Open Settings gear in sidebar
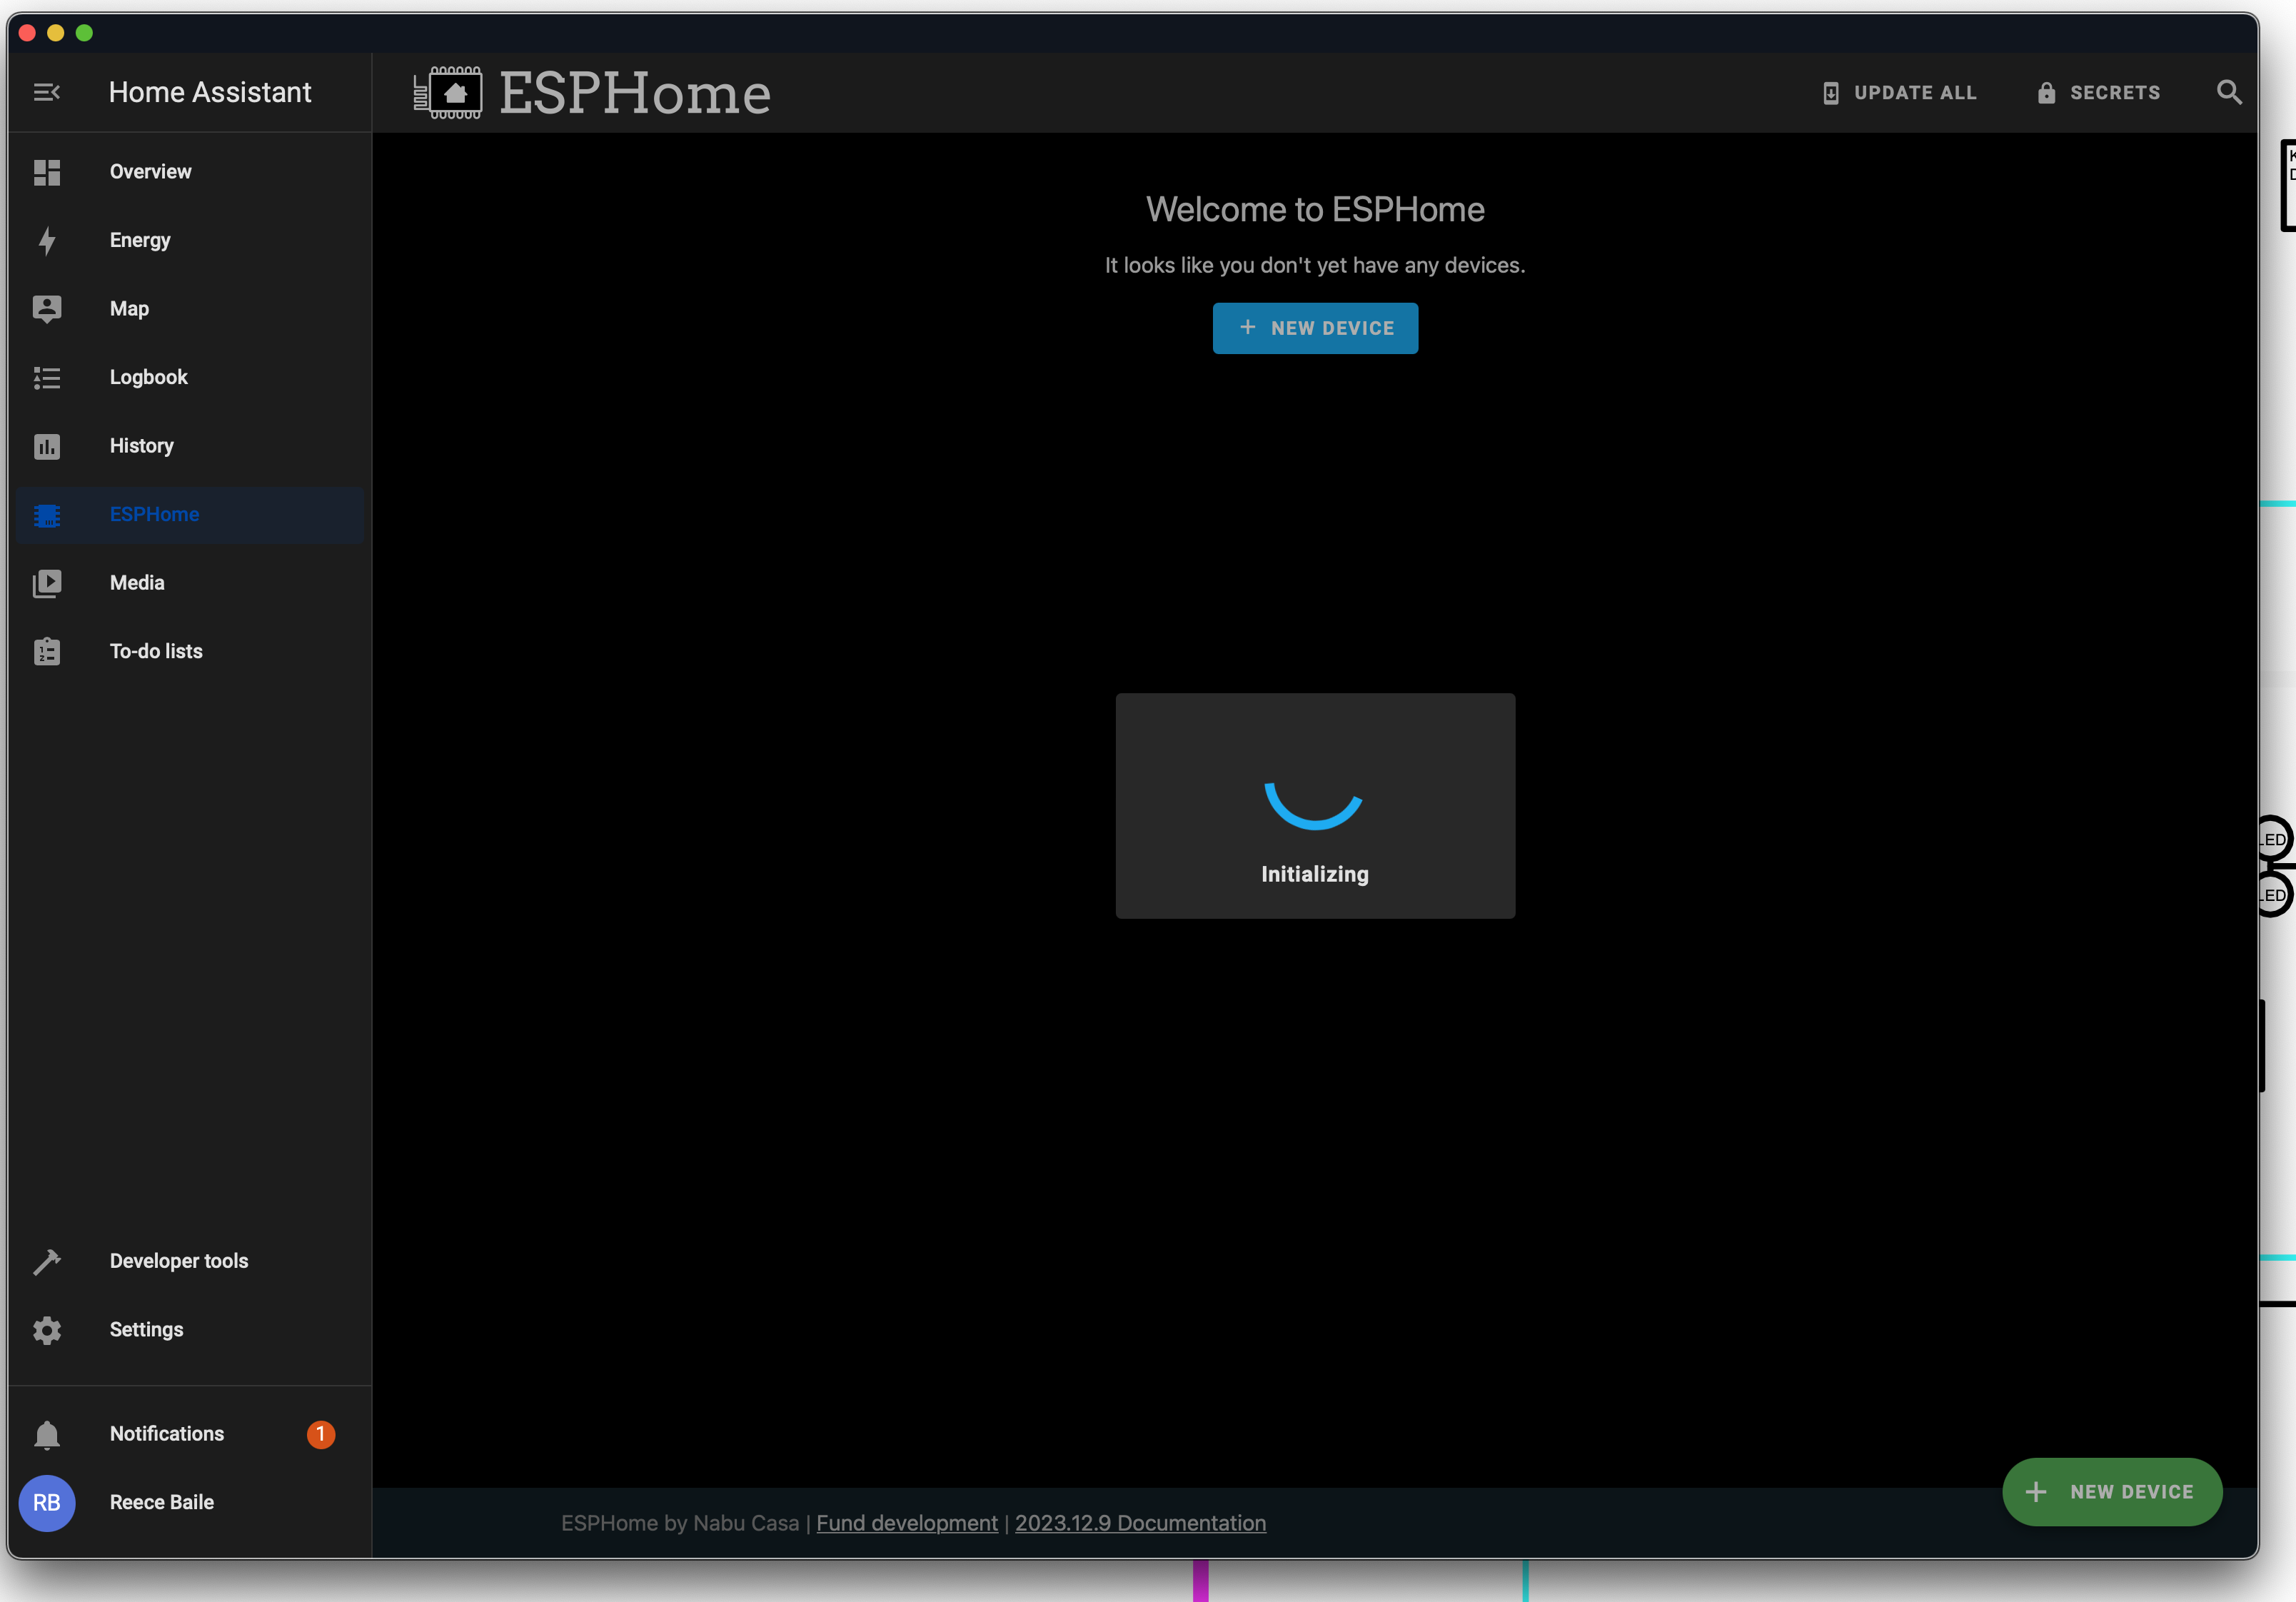This screenshot has height=1602, width=2296. tap(46, 1330)
